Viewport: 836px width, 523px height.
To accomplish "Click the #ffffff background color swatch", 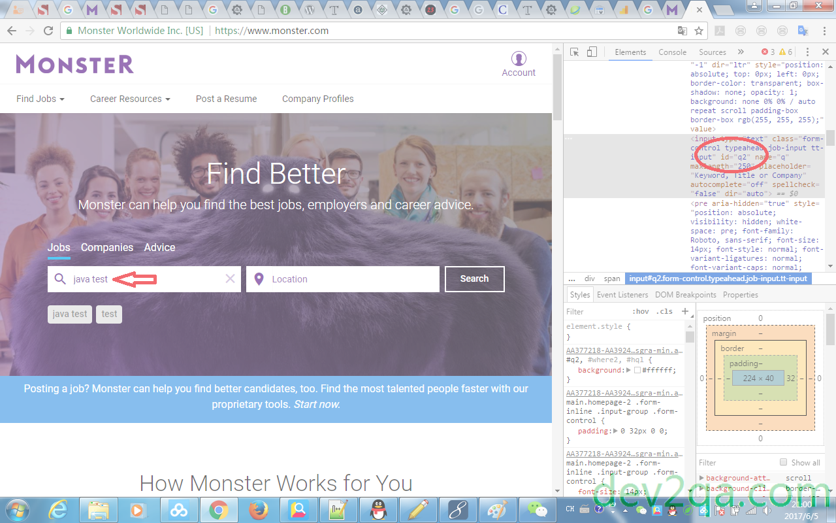I will 637,370.
